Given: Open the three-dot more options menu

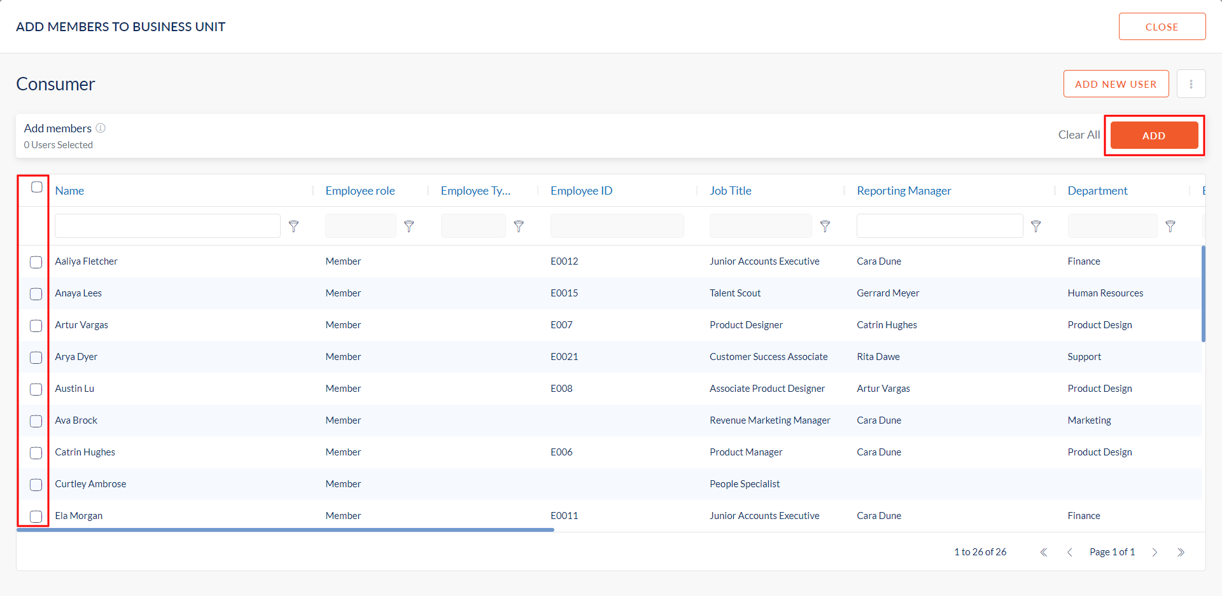Looking at the screenshot, I should point(1191,84).
